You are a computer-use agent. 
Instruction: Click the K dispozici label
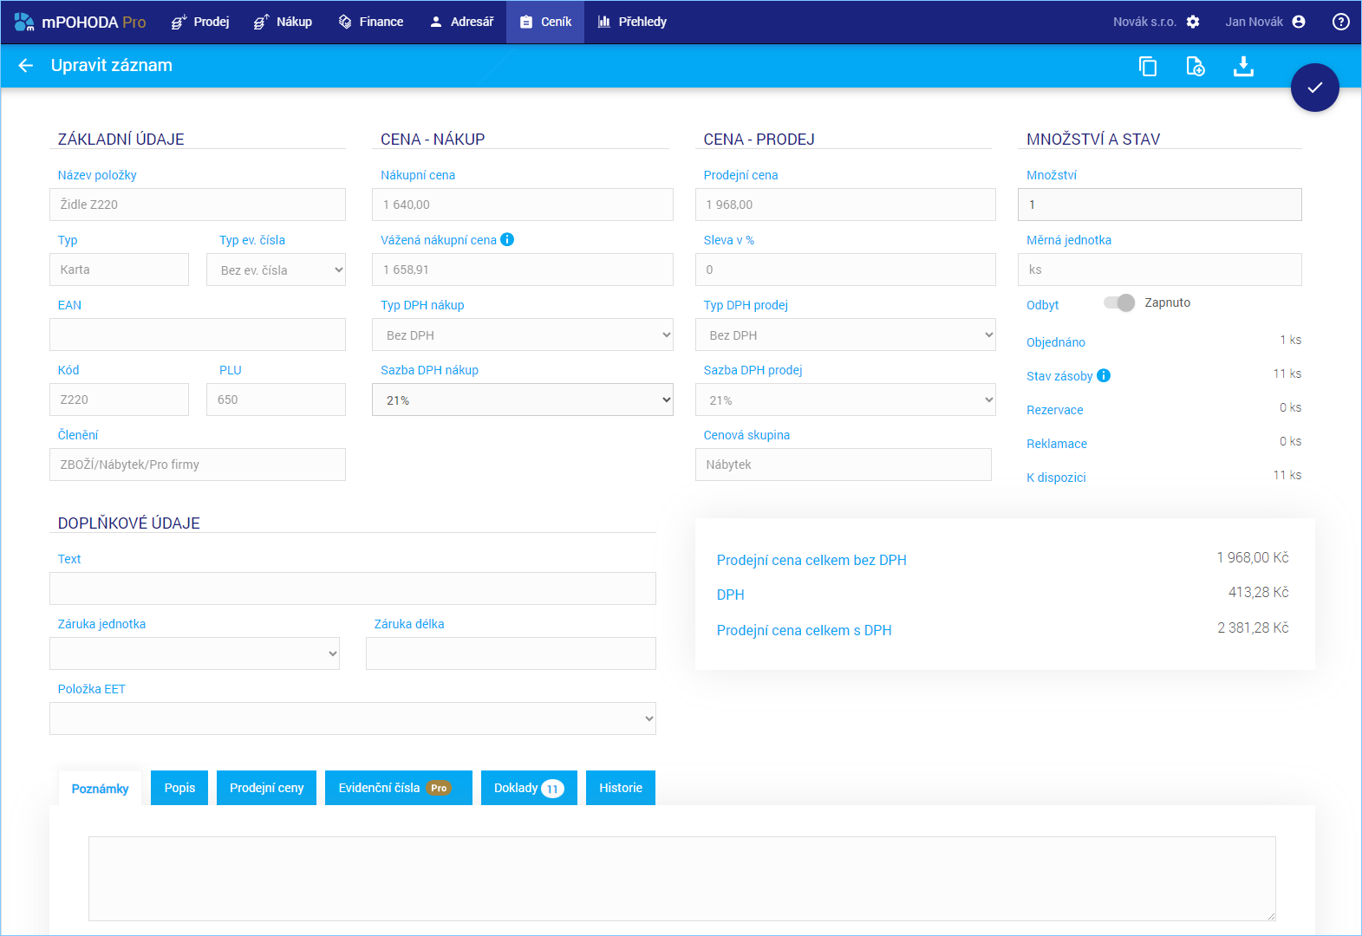[x=1056, y=478]
